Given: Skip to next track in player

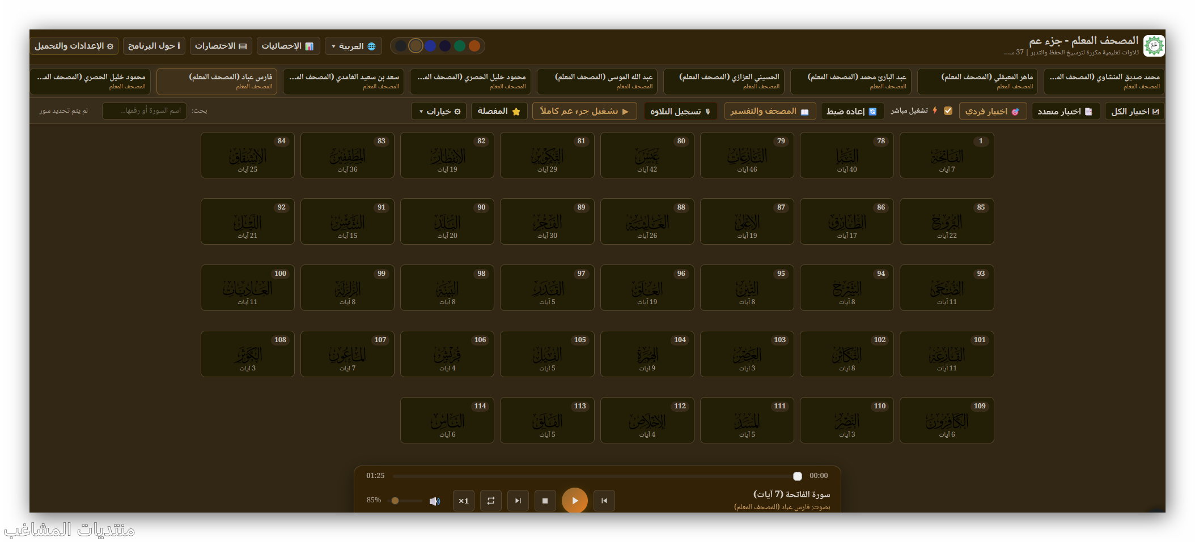Looking at the screenshot, I should pyautogui.click(x=518, y=501).
